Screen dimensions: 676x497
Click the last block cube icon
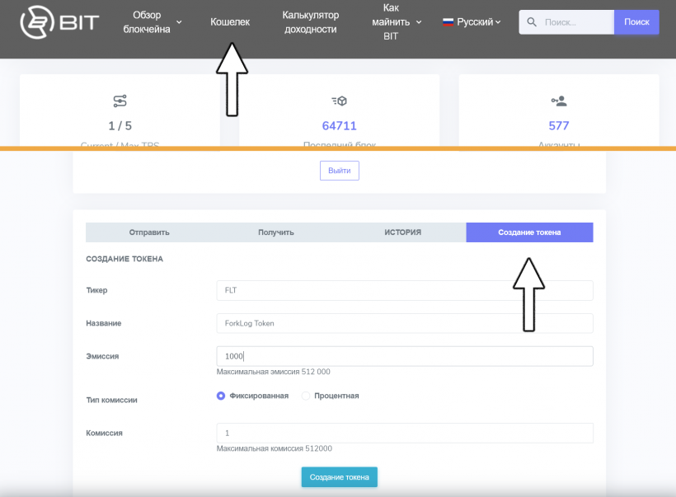click(339, 101)
